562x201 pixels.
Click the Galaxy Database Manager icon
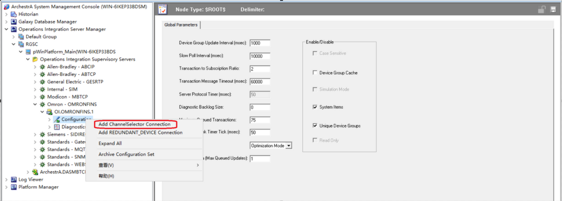[14, 21]
